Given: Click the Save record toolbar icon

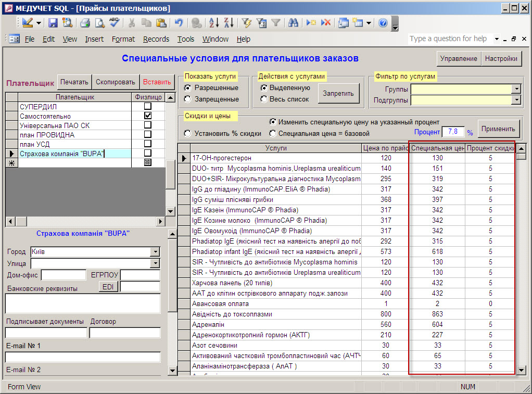Looking at the screenshot, I should tap(53, 23).
